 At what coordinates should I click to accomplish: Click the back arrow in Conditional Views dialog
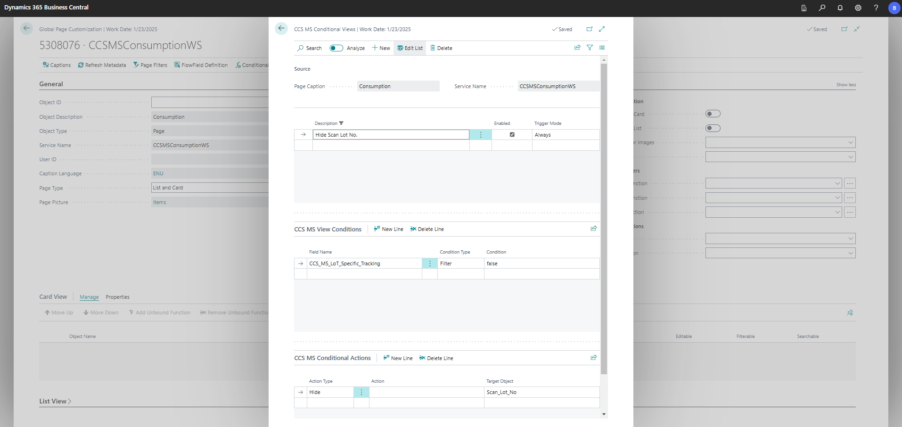pos(281,28)
